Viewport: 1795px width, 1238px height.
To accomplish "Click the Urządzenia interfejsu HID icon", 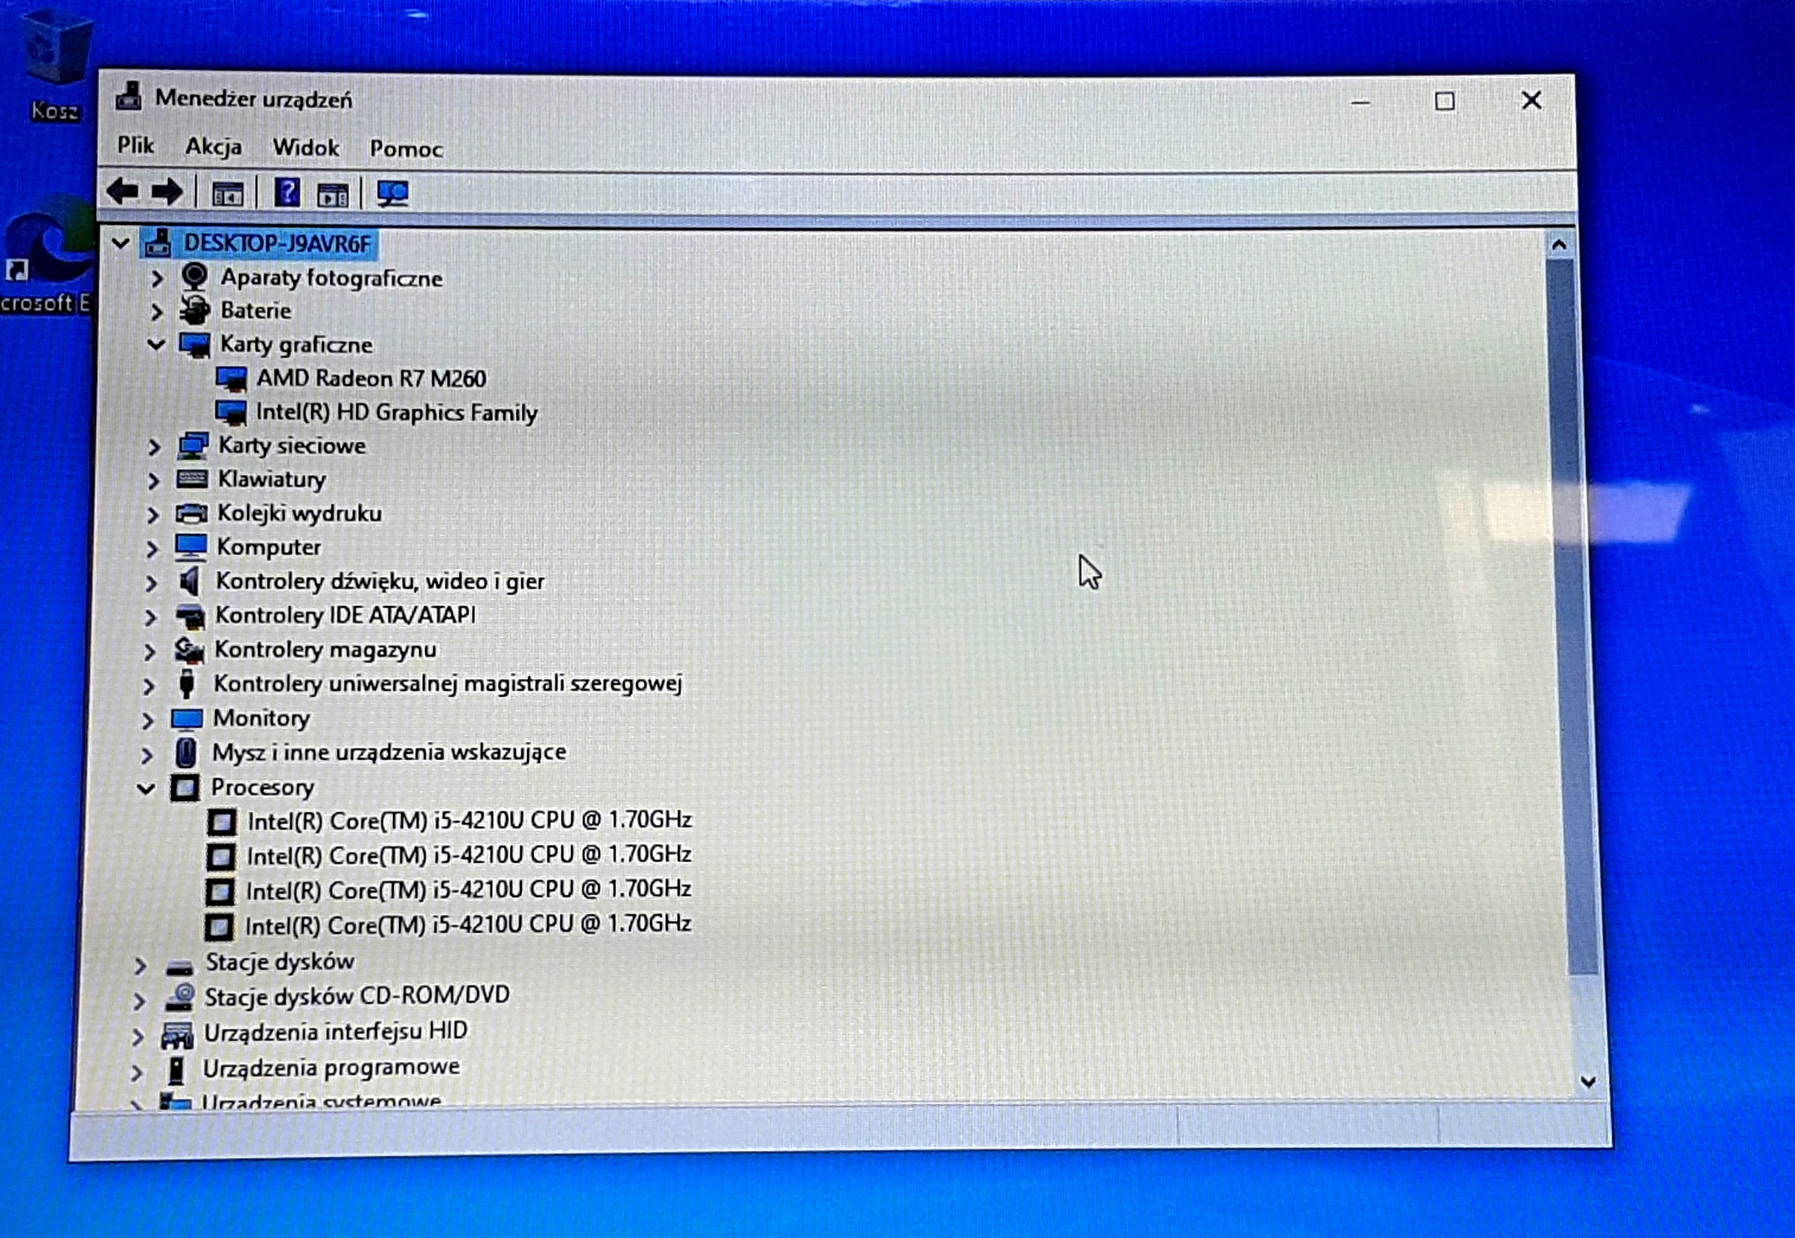I will point(177,1035).
